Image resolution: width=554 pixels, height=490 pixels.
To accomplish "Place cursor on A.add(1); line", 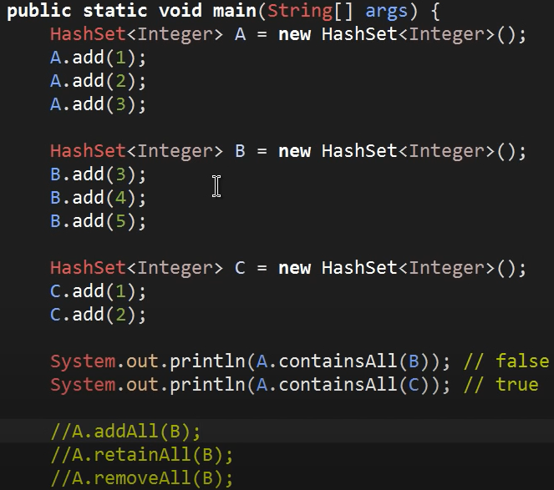I will click(98, 58).
